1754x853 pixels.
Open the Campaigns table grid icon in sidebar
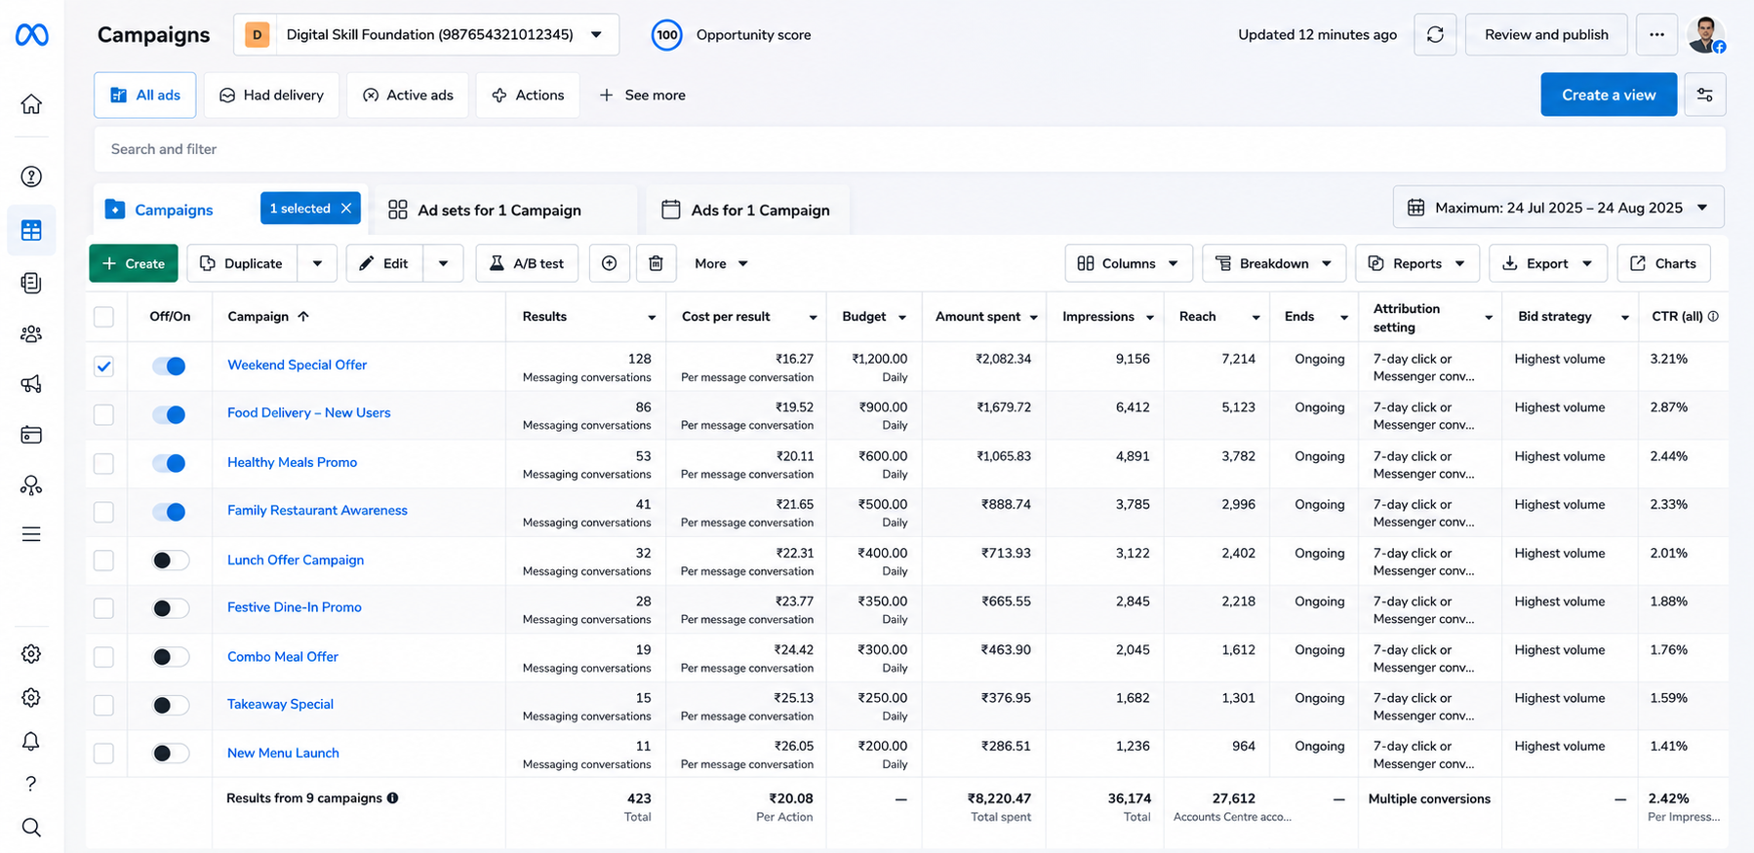[31, 230]
